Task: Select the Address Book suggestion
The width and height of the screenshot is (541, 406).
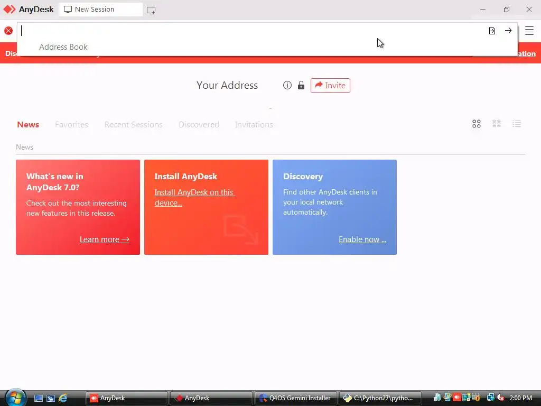Action: pyautogui.click(x=63, y=47)
